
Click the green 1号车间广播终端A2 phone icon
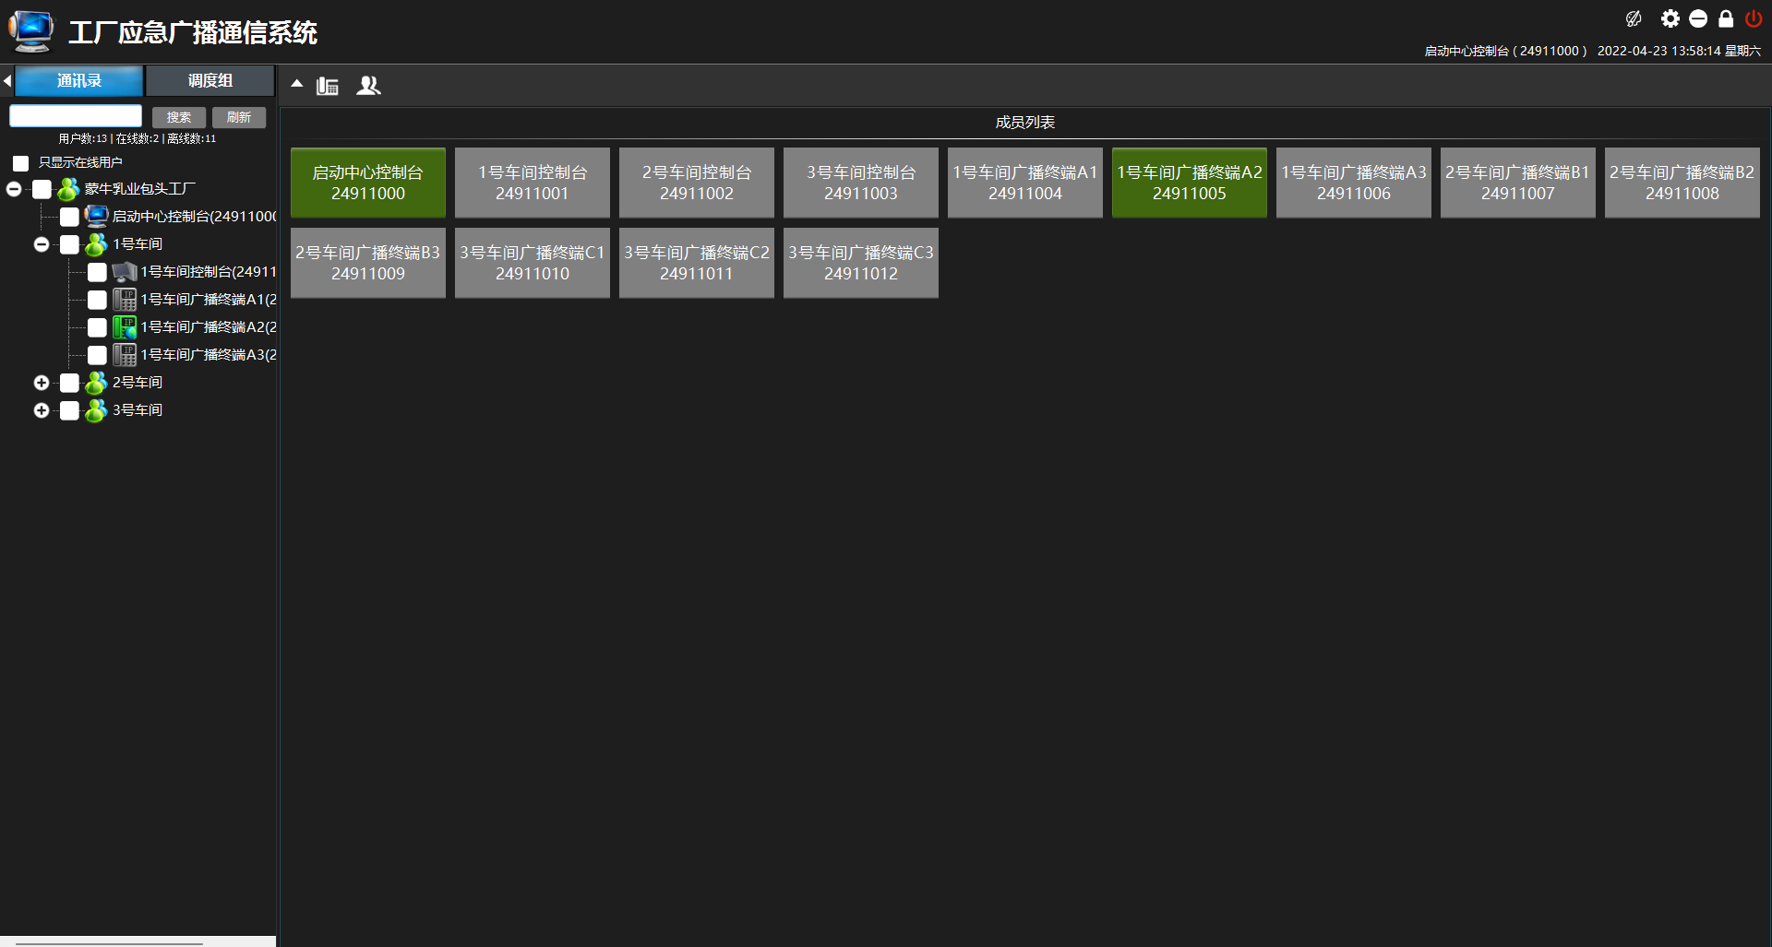tap(125, 327)
